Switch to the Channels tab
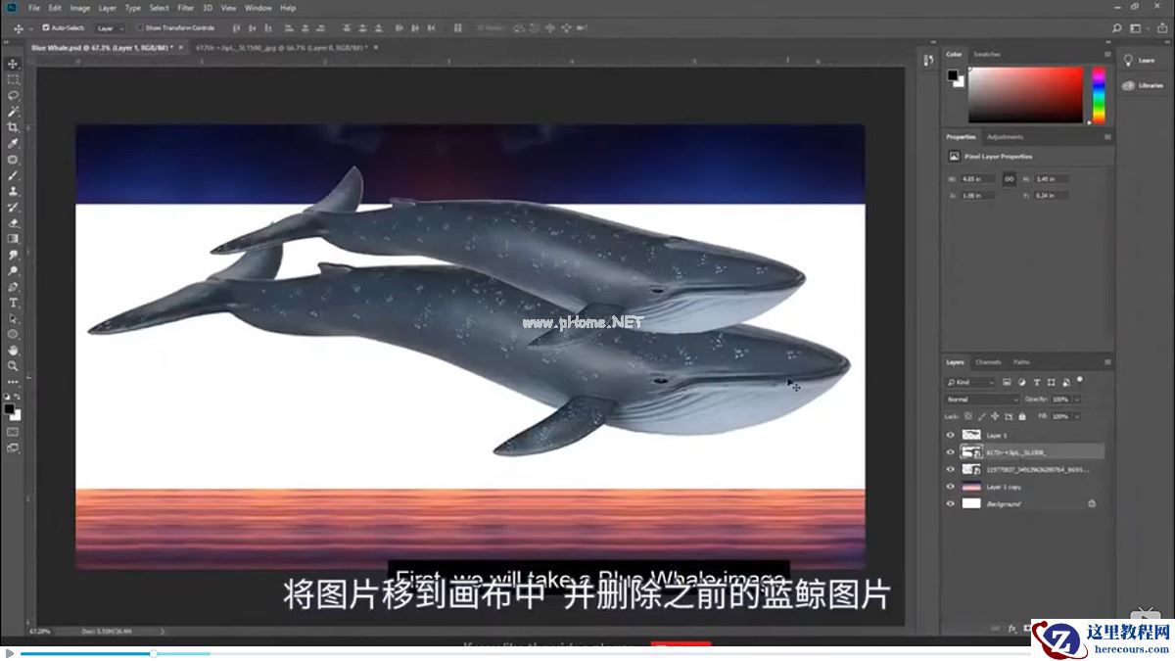 (x=987, y=360)
